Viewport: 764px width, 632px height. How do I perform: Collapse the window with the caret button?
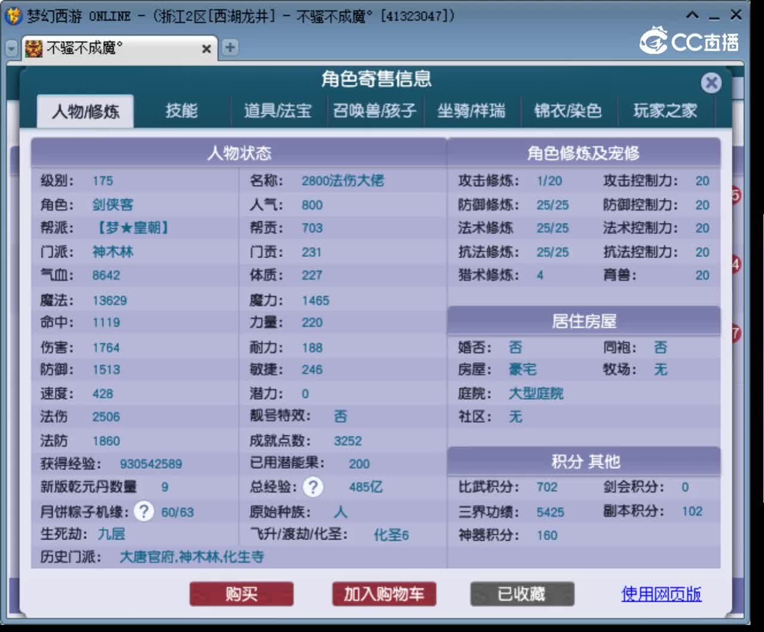coord(692,16)
